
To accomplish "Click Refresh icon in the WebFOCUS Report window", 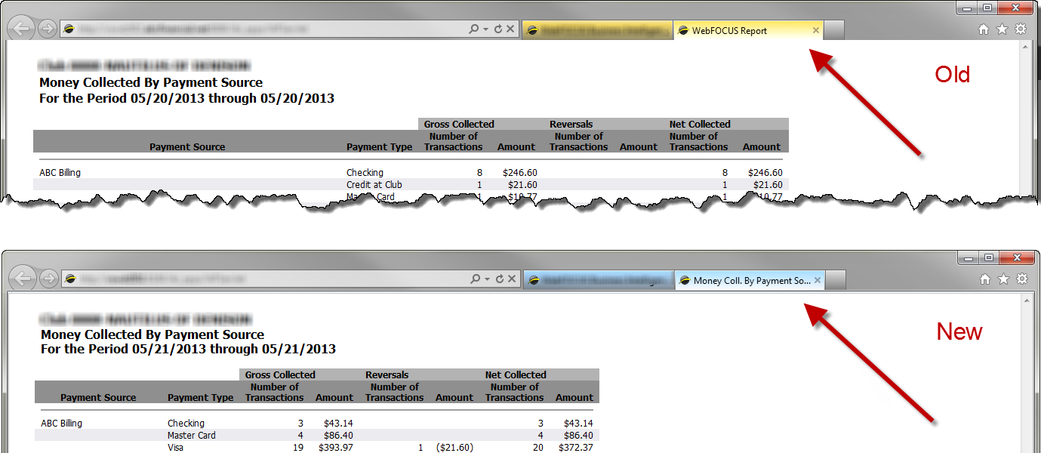I will point(497,29).
